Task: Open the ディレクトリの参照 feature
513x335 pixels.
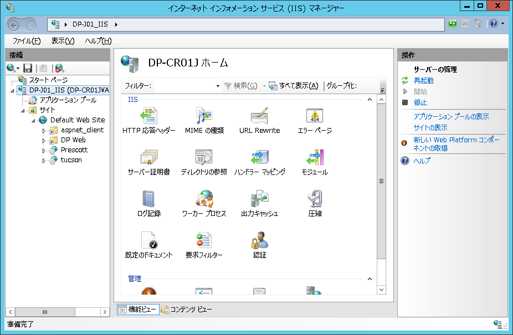Action: click(204, 162)
